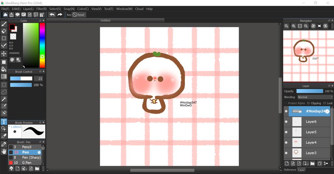Image resolution: width=334 pixels, height=174 pixels.
Task: Open the File menu
Action: coord(5,9)
